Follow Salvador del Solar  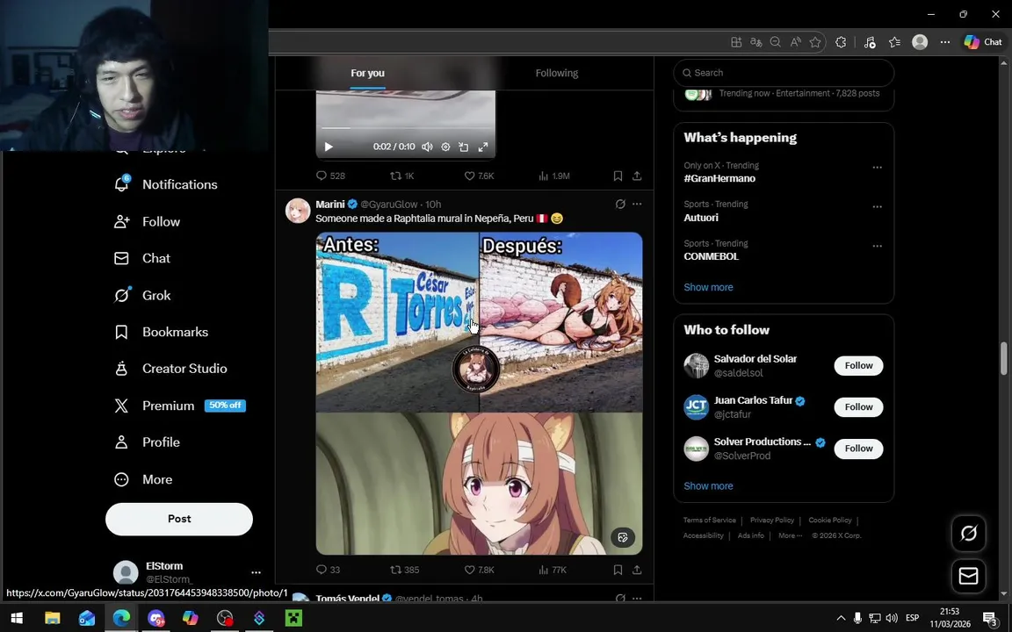click(x=858, y=366)
